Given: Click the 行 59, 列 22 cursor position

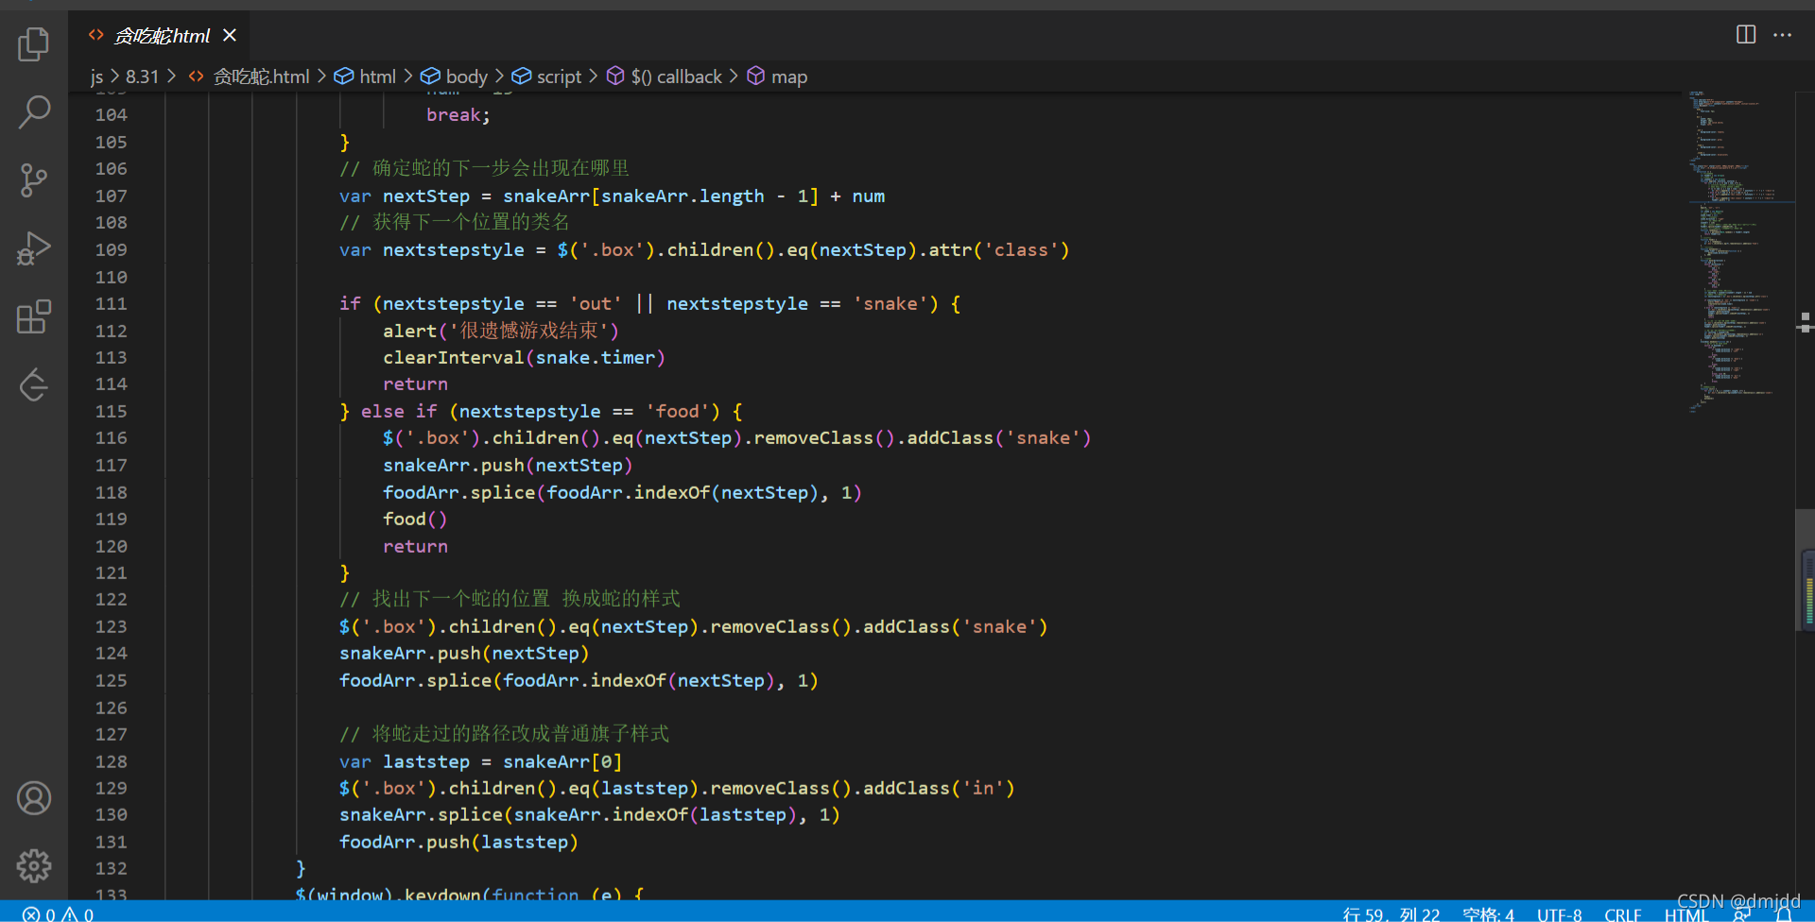Looking at the screenshot, I should [x=1391, y=913].
